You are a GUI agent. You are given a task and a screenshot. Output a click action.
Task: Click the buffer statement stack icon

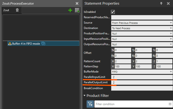click(x=10, y=44)
